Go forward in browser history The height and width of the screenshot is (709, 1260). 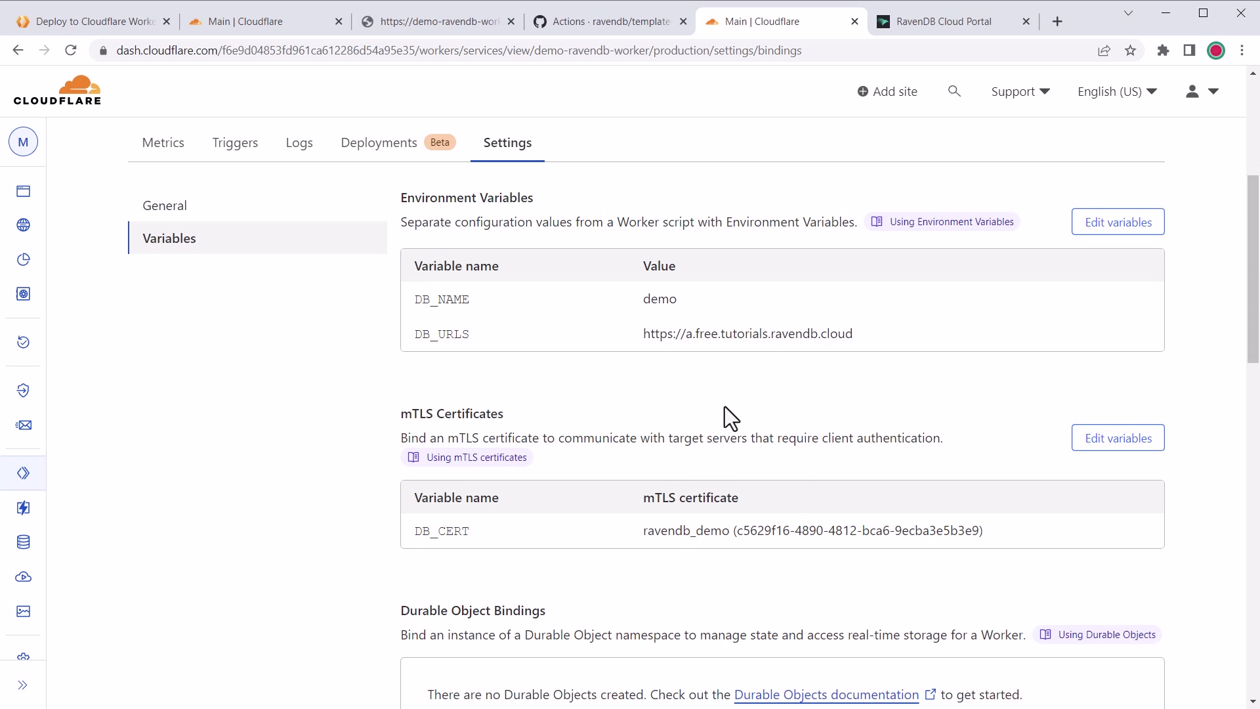click(x=44, y=51)
